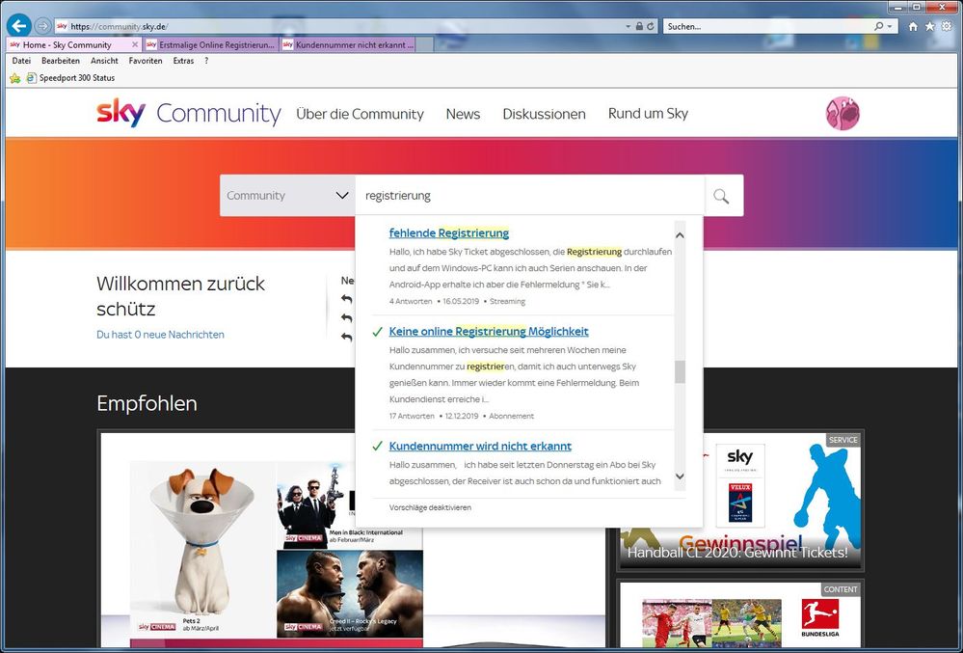Click the scroll-up arrow of the suggestions list
963x653 pixels.
(x=680, y=234)
